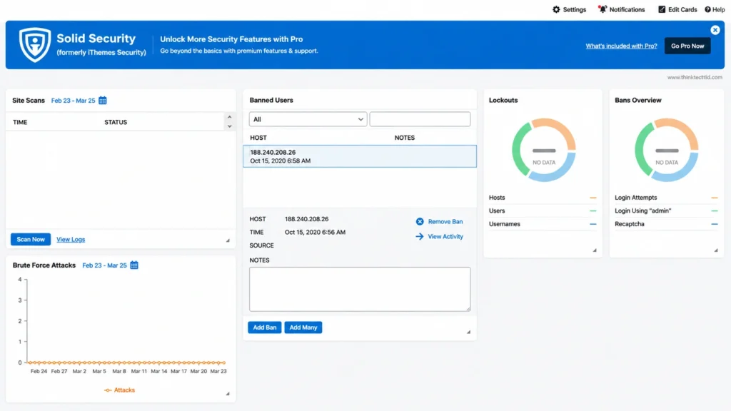731x411 pixels.
Task: Toggle the Login Attempts legend in Bans Overview
Action: [666, 198]
